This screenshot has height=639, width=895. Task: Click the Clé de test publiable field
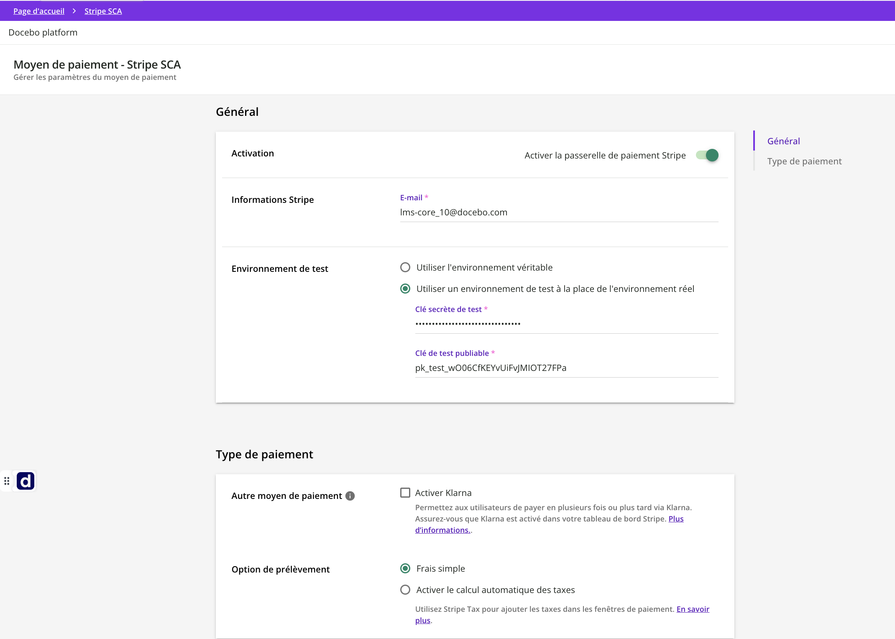point(566,368)
